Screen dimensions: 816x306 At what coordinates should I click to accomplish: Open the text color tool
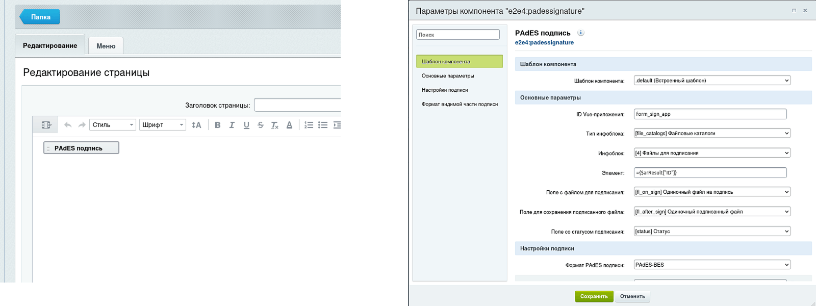289,125
